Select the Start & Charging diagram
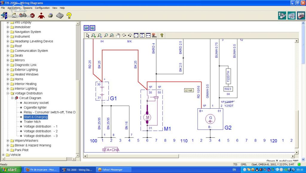 [x=36, y=117]
